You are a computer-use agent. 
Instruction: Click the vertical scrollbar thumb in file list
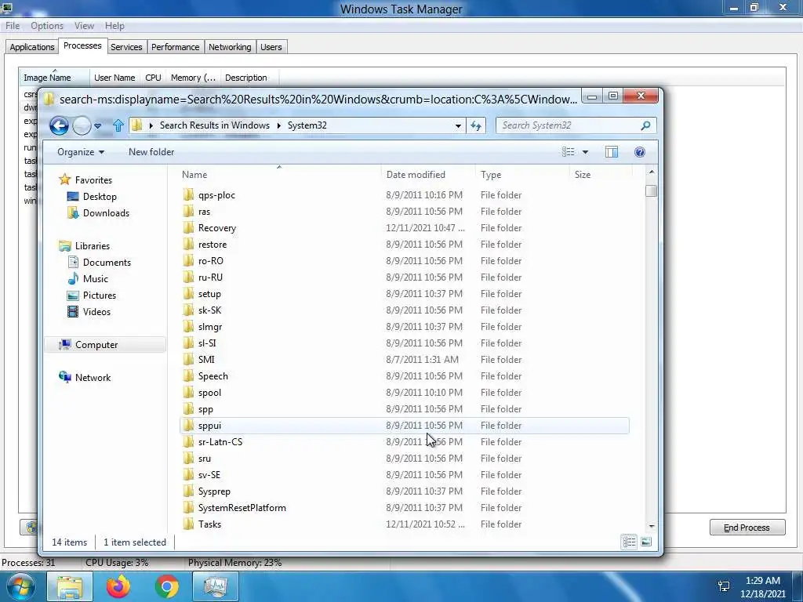651,191
